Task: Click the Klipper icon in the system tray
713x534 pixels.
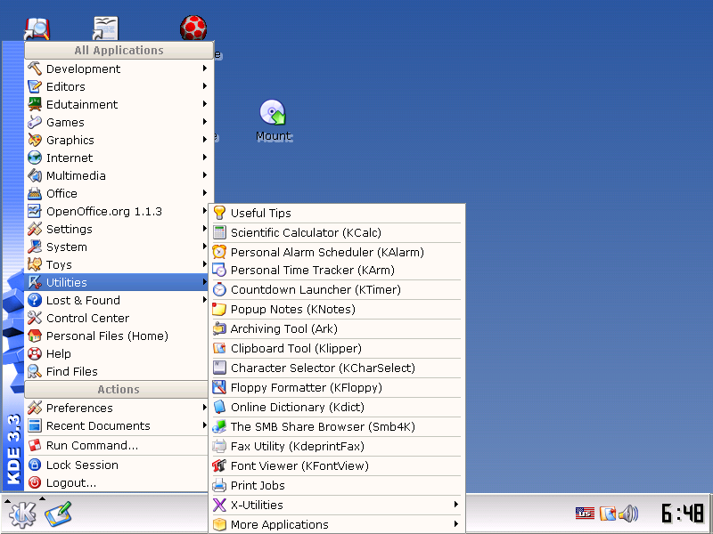Action: (x=608, y=514)
